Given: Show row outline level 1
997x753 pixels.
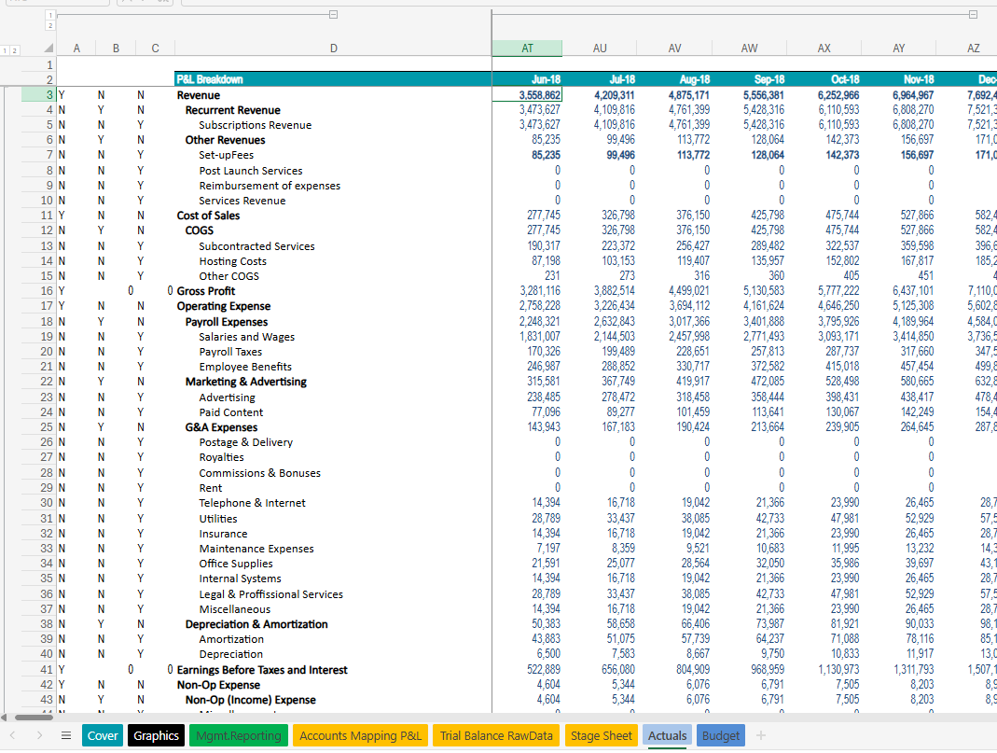Looking at the screenshot, I should [5, 50].
